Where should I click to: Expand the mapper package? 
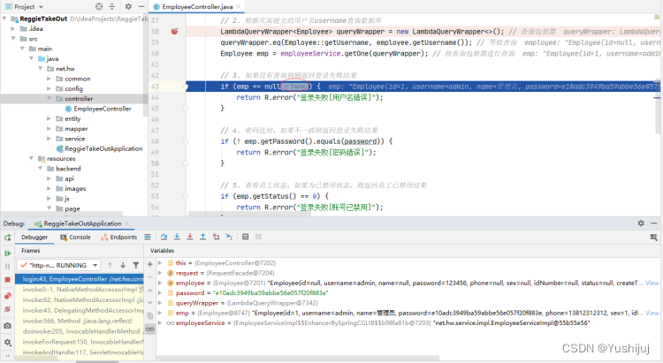pyautogui.click(x=49, y=128)
